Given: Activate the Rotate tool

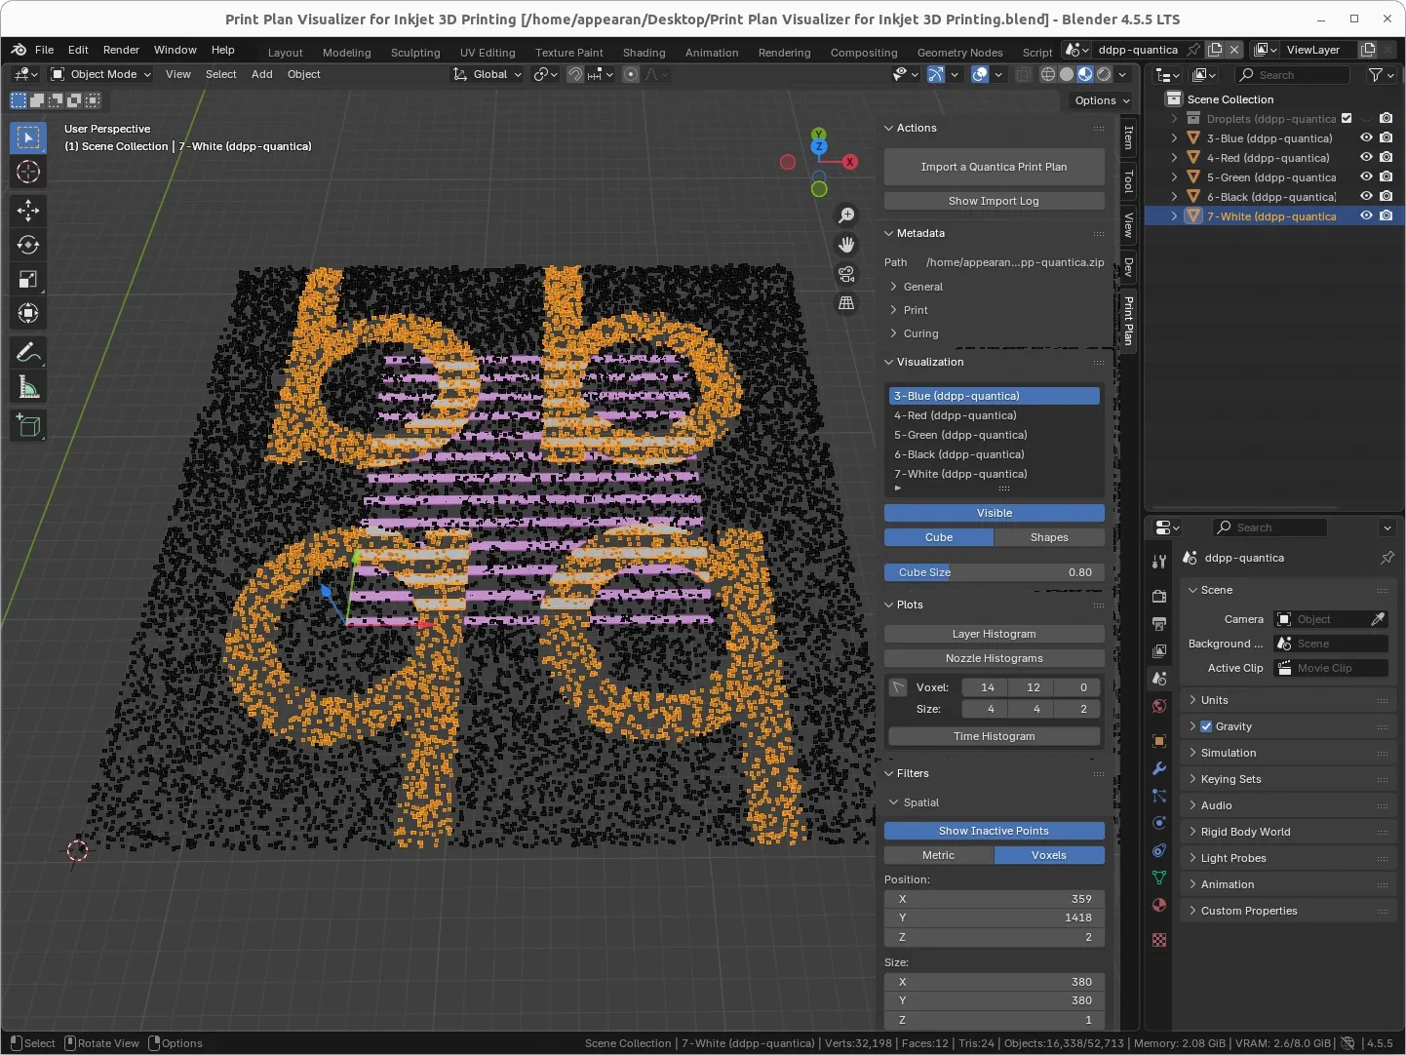Looking at the screenshot, I should 28,245.
